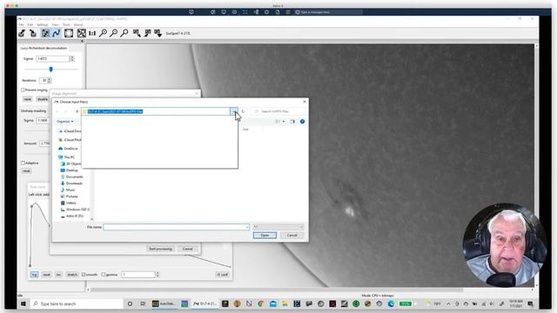The height and width of the screenshot is (313, 557).
Task: Click the Windows taskbar search box
Action: pyautogui.click(x=77, y=303)
